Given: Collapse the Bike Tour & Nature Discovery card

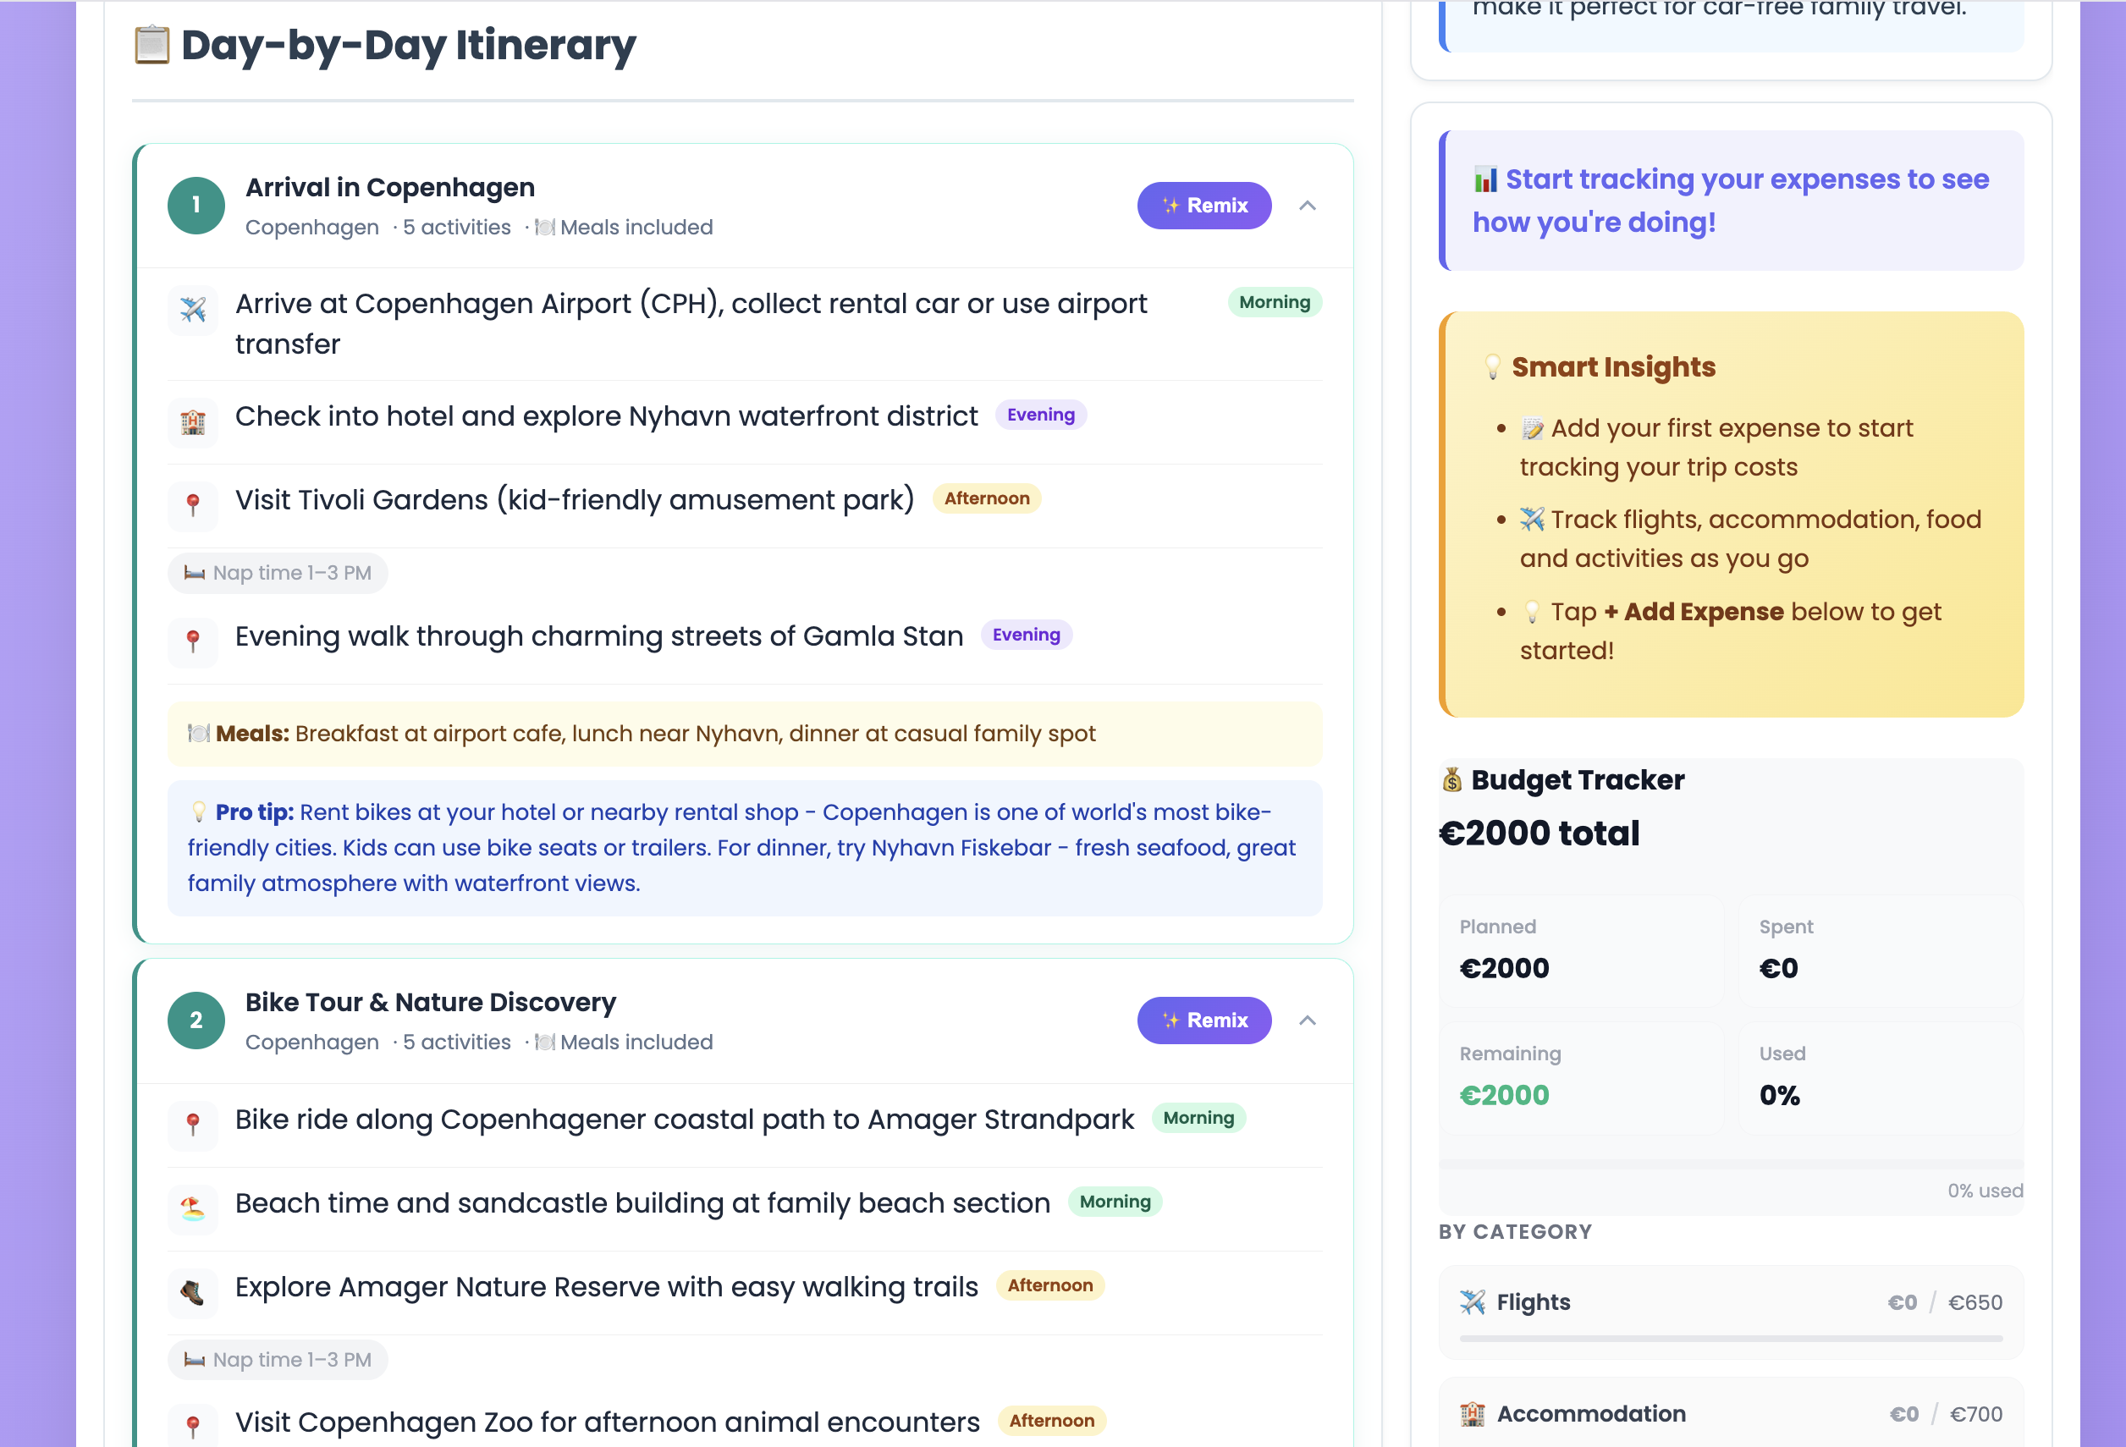Looking at the screenshot, I should coord(1308,1021).
